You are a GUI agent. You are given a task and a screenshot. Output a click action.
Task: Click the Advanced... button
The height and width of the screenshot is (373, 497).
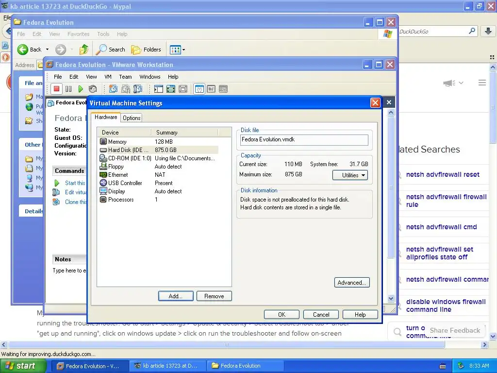[352, 283]
